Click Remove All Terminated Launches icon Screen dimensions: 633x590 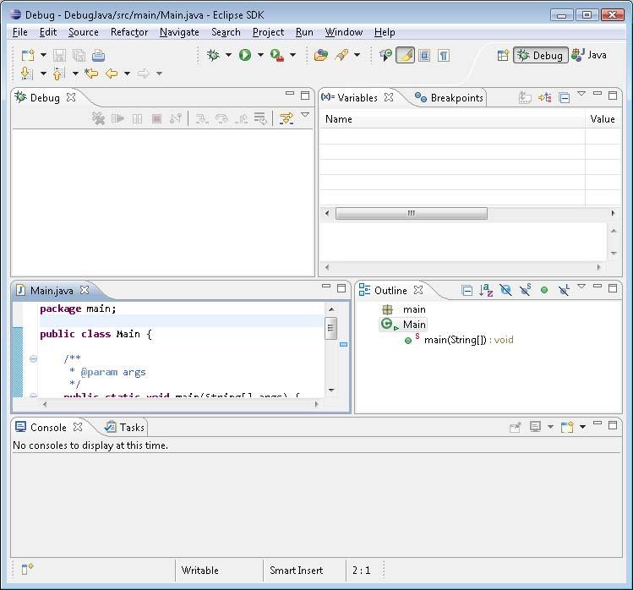(98, 118)
